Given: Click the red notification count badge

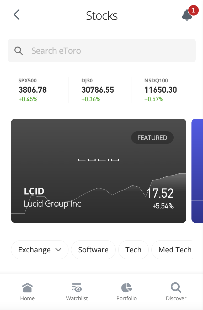Looking at the screenshot, I should coord(193,10).
